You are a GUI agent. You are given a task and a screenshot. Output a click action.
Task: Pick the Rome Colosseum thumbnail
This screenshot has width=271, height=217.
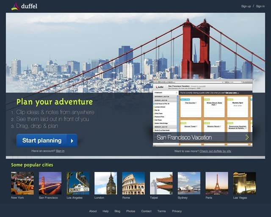click(x=133, y=183)
